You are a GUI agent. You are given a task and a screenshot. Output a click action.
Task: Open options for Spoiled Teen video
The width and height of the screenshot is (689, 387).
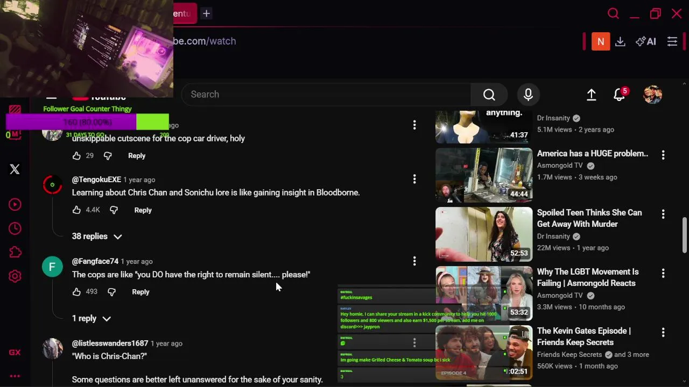[x=663, y=214]
